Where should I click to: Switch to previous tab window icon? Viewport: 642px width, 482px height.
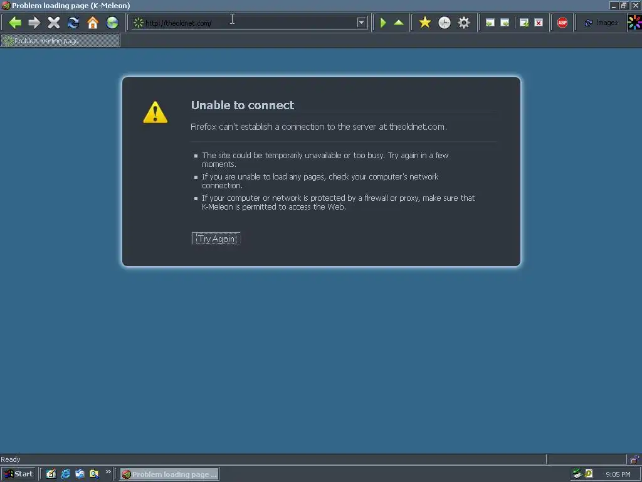(x=490, y=23)
